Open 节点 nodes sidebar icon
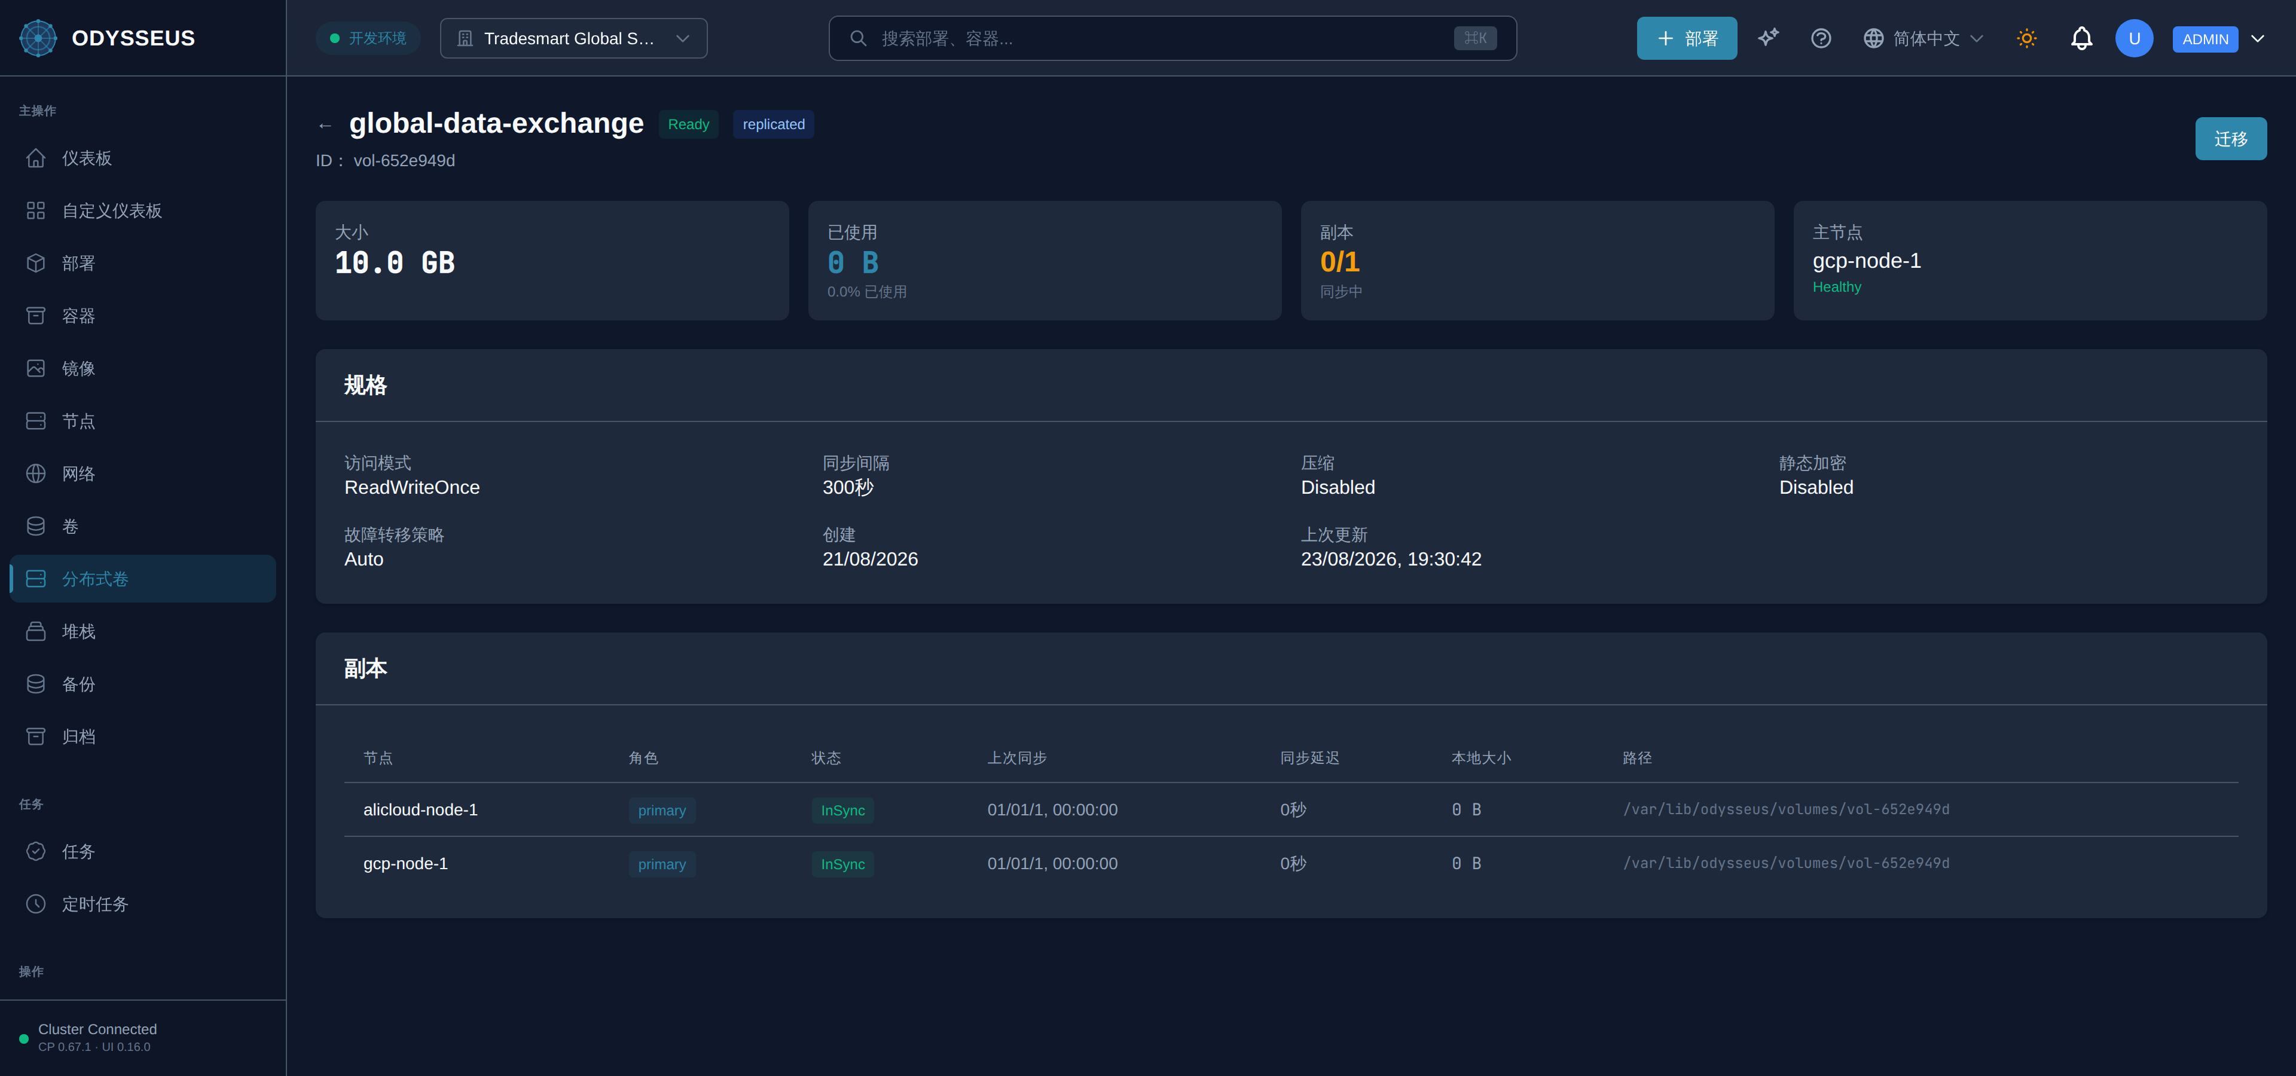This screenshot has width=2296, height=1076. click(36, 421)
